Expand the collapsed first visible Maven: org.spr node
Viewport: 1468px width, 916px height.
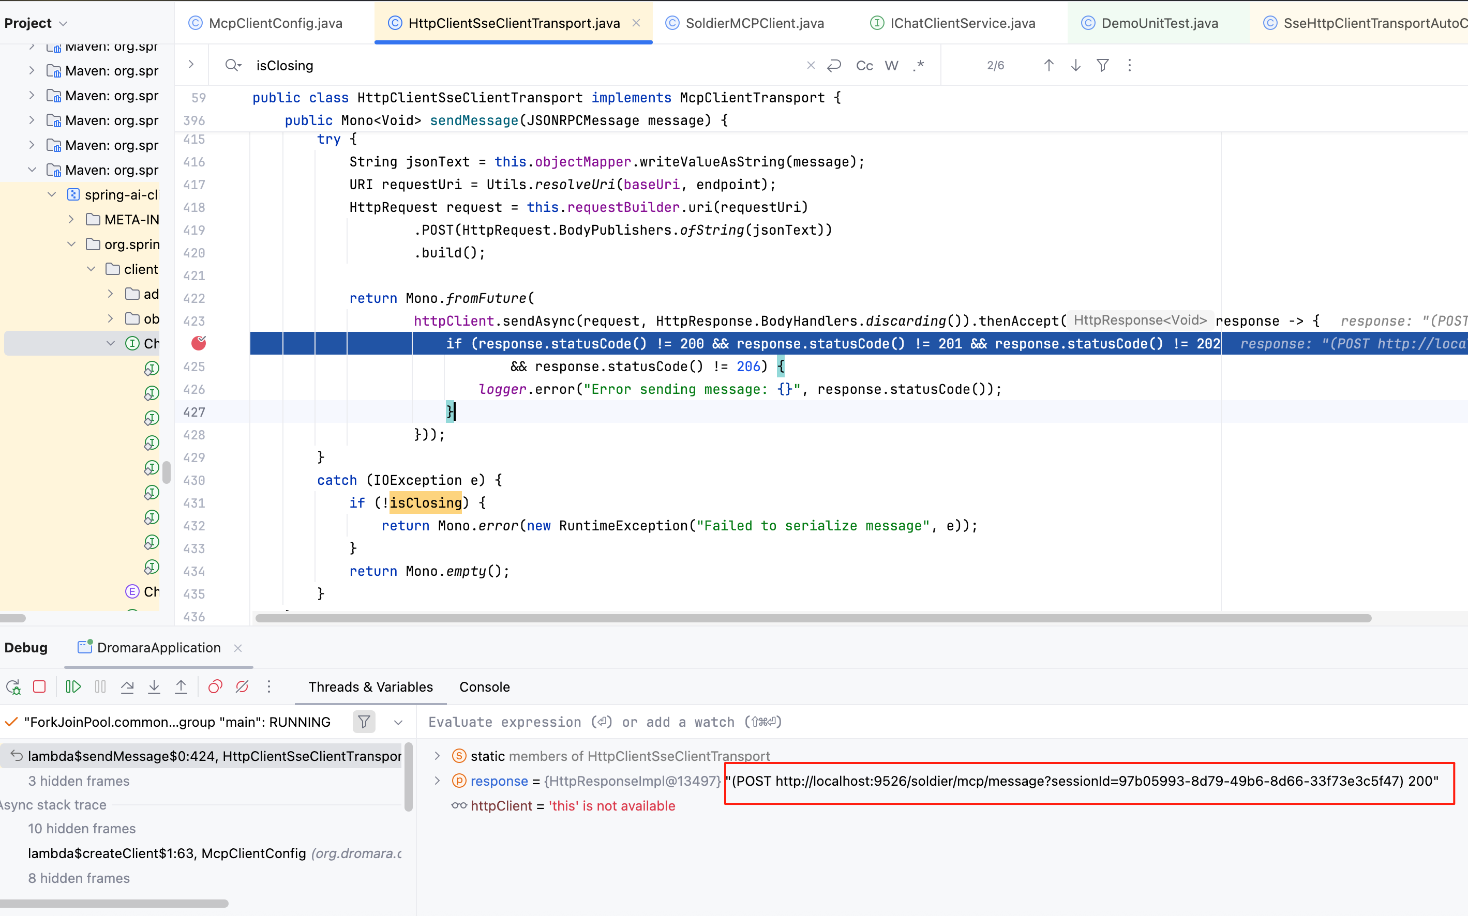point(32,46)
